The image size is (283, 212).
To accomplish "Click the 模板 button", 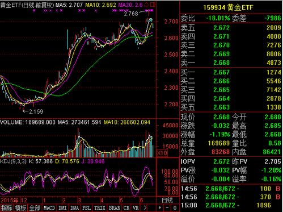I will [20, 208].
